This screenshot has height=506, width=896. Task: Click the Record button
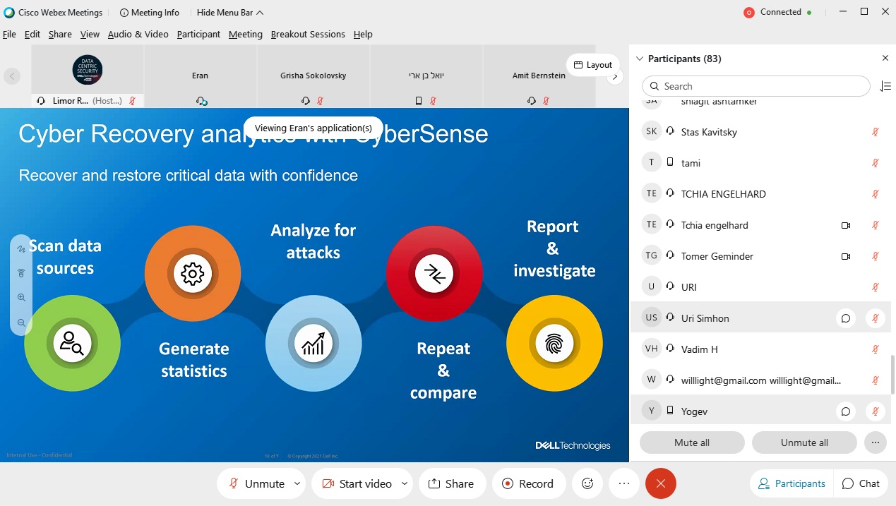(529, 483)
